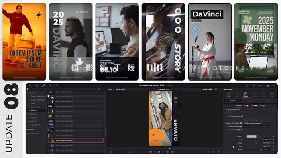Viewport: 281px width, 158px height.
Task: Open the Method of Shuffling dropdown
Action: tap(257, 123)
